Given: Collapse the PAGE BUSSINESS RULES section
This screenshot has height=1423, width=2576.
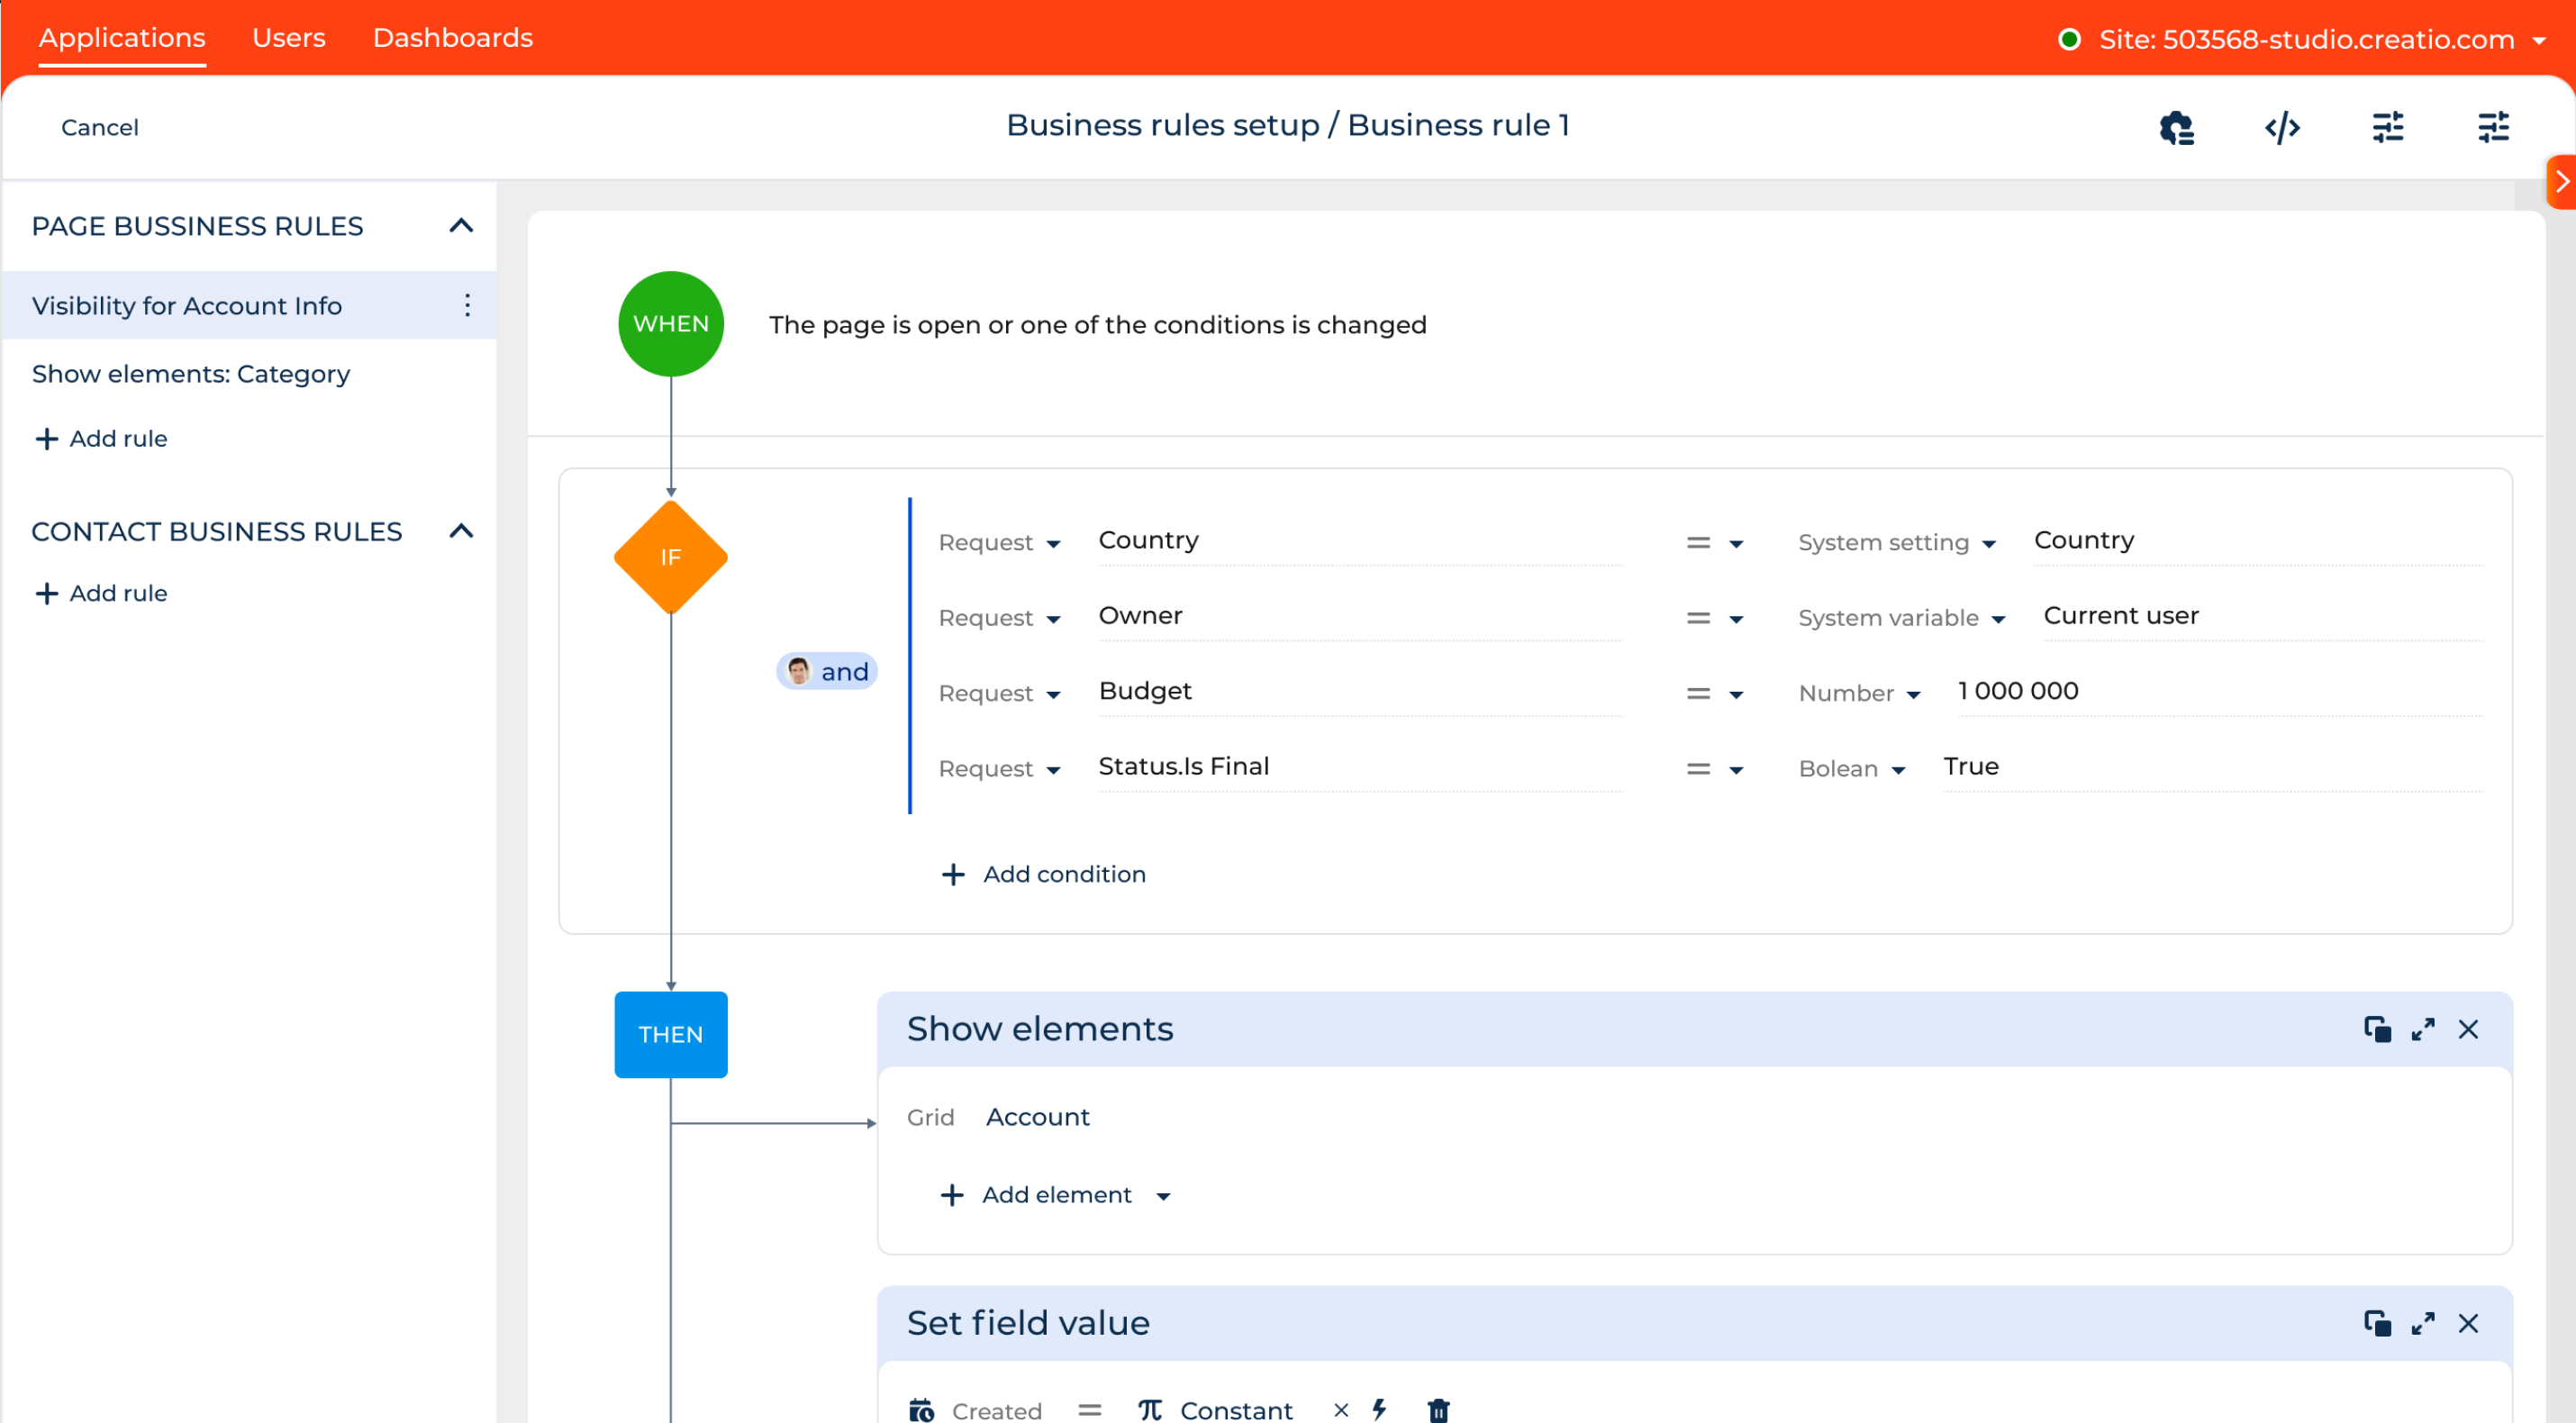Looking at the screenshot, I should pyautogui.click(x=461, y=226).
